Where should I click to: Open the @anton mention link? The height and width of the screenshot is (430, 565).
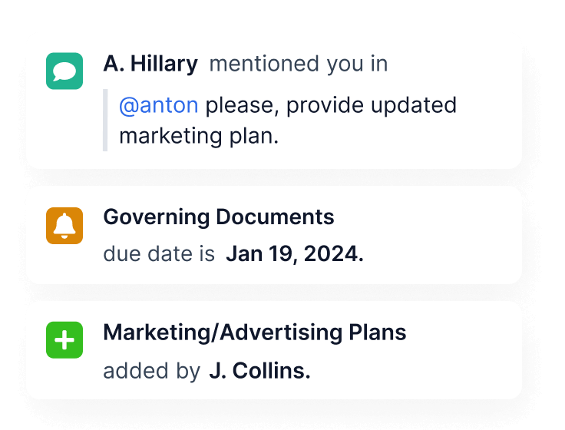(x=158, y=105)
